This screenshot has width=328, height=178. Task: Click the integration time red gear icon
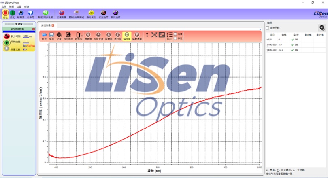7,36
